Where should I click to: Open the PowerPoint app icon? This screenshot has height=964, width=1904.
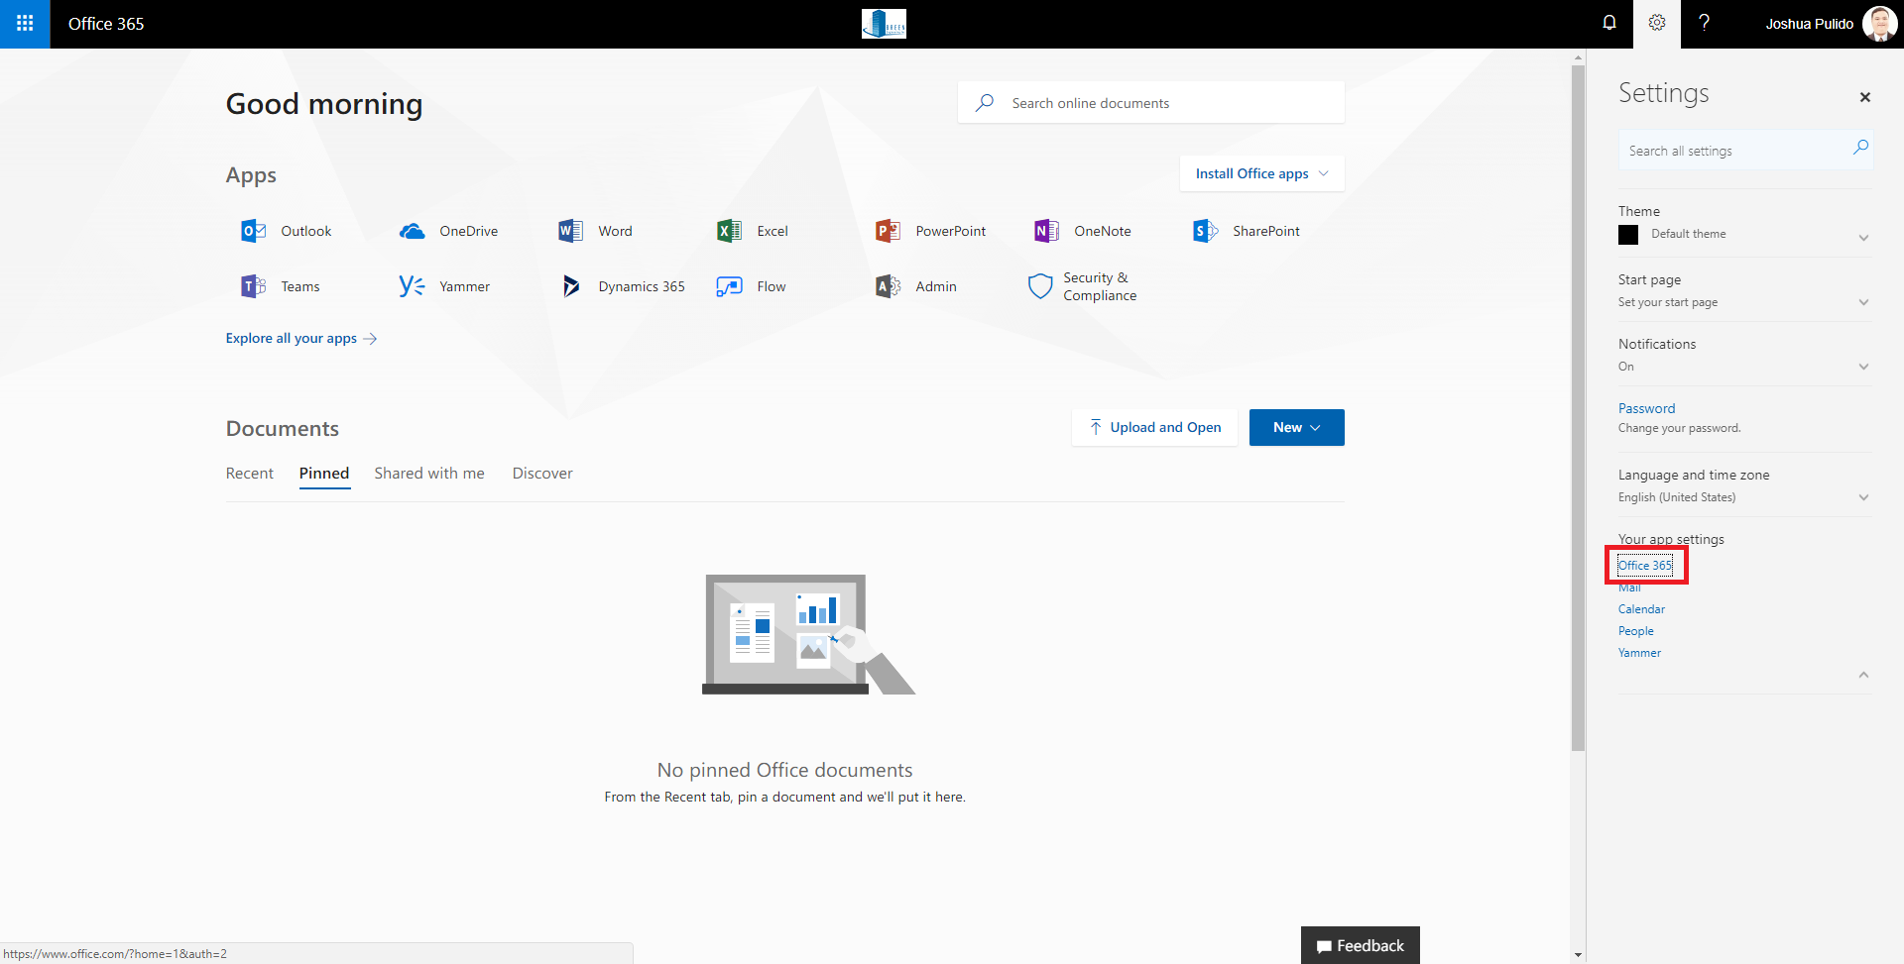[888, 231]
